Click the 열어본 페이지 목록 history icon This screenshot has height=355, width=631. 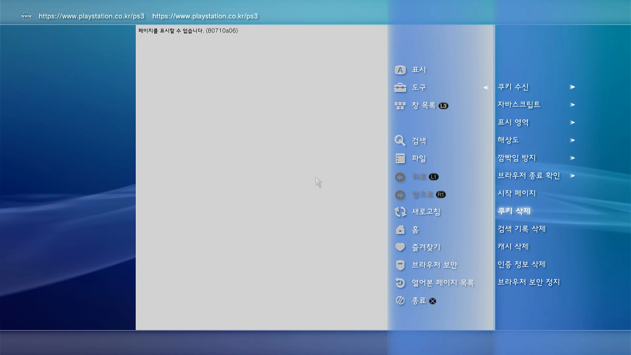coord(400,283)
